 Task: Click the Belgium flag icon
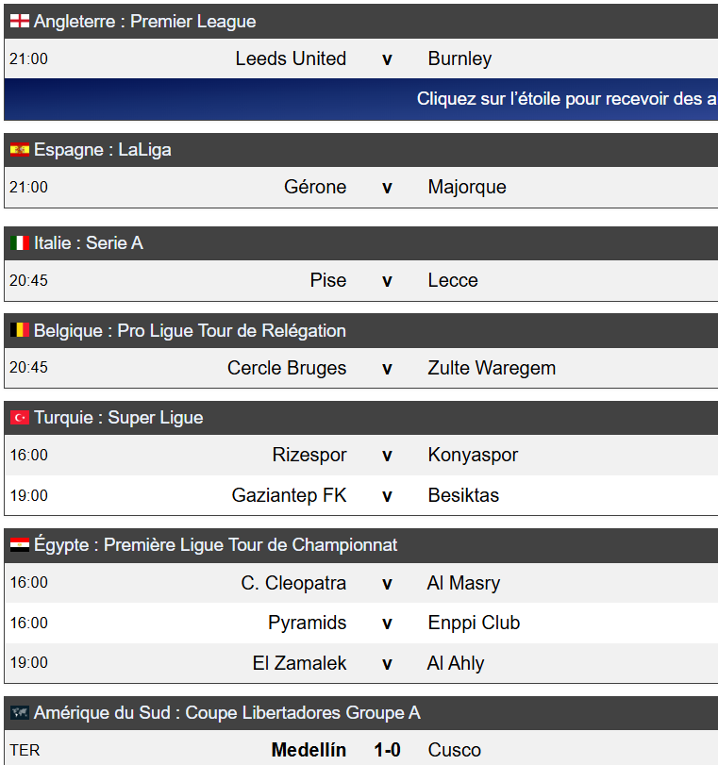point(20,330)
